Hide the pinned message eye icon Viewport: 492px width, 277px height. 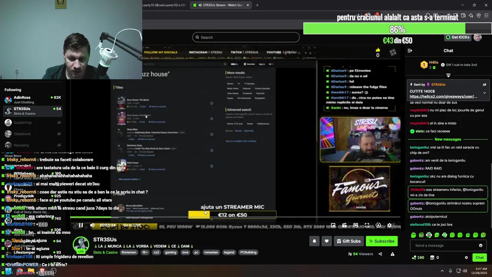[484, 84]
